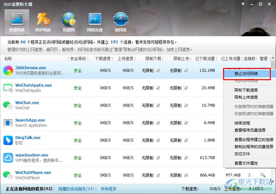Open the 管理网速 section

(17, 23)
